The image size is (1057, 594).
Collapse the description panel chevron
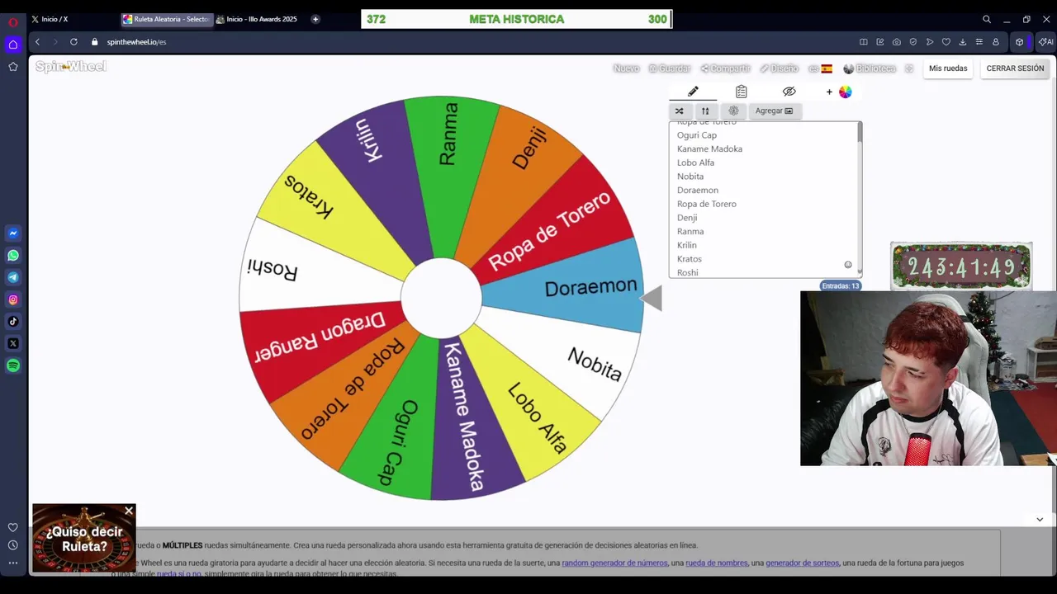(x=1040, y=519)
